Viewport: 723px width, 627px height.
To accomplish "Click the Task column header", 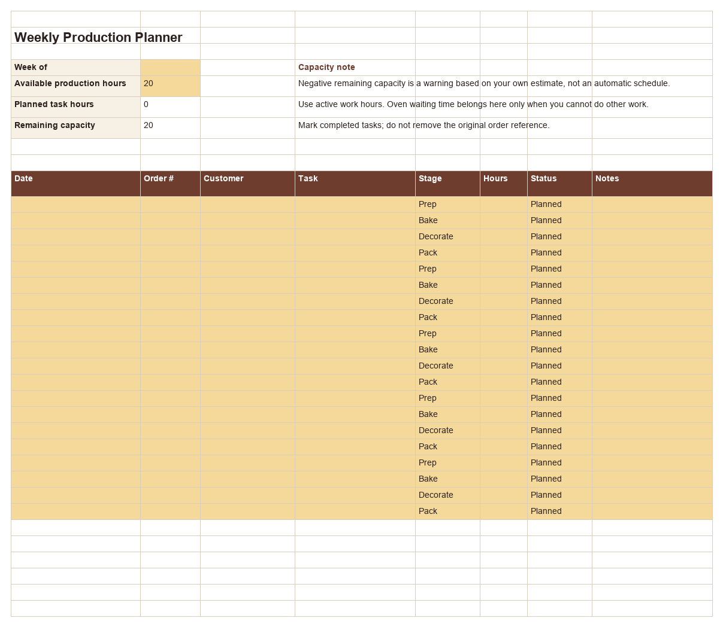I will 355,184.
